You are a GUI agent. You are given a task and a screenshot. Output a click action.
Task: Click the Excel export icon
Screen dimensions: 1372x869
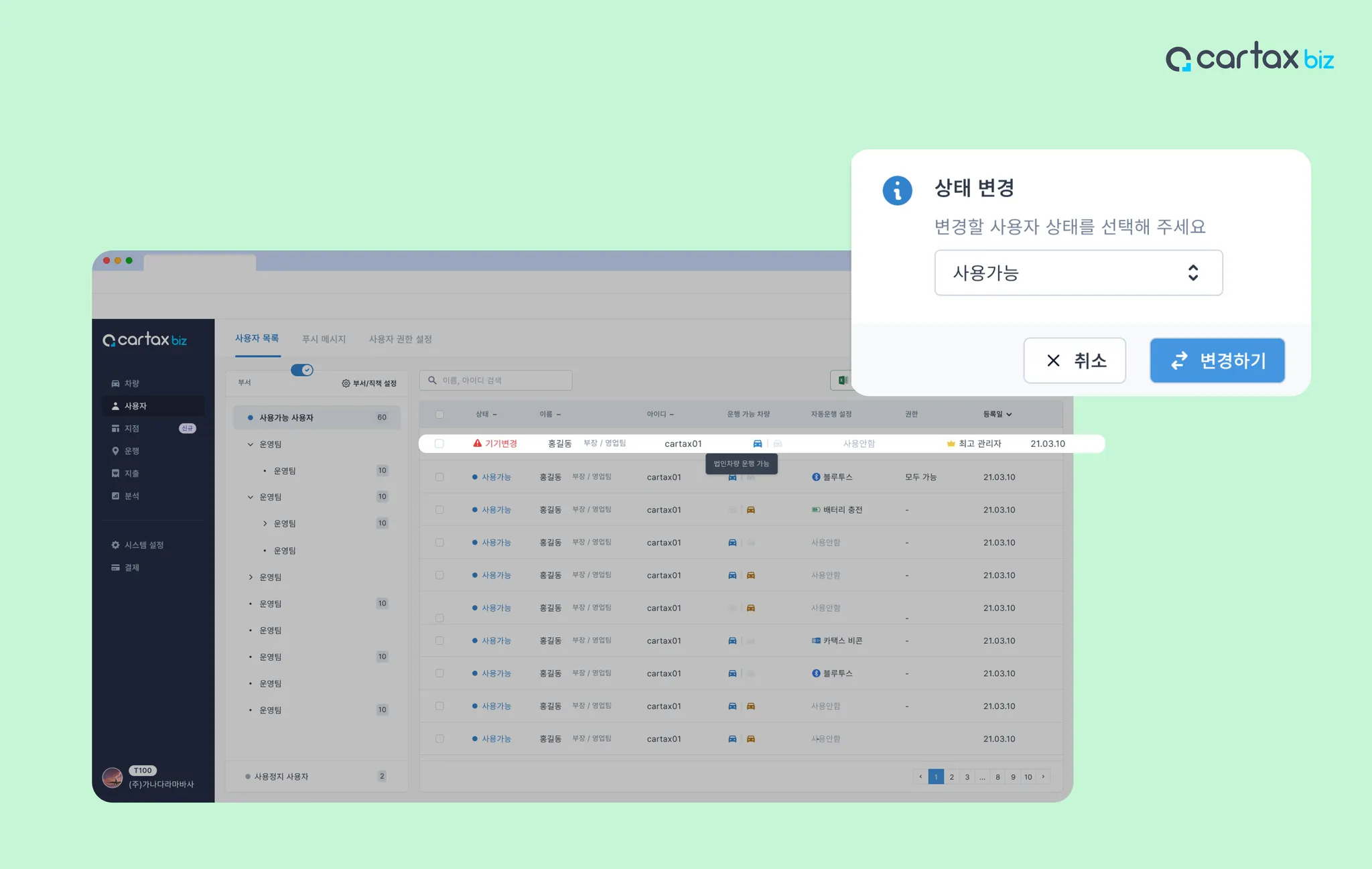842,380
